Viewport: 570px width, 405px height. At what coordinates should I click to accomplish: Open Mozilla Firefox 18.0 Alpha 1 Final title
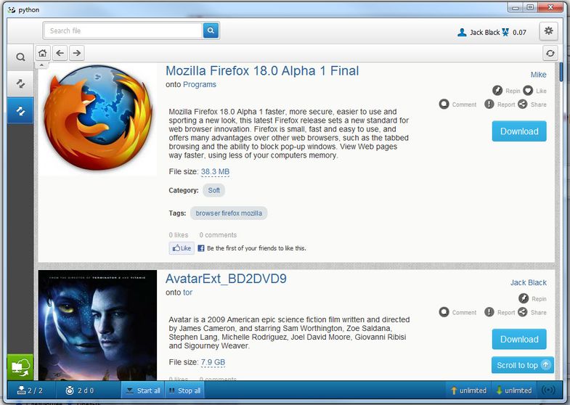[x=262, y=71]
